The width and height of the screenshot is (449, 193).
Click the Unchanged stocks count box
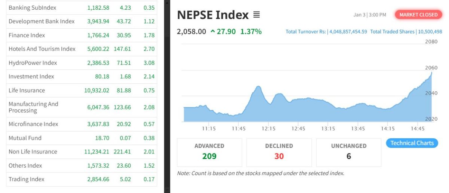348,152
